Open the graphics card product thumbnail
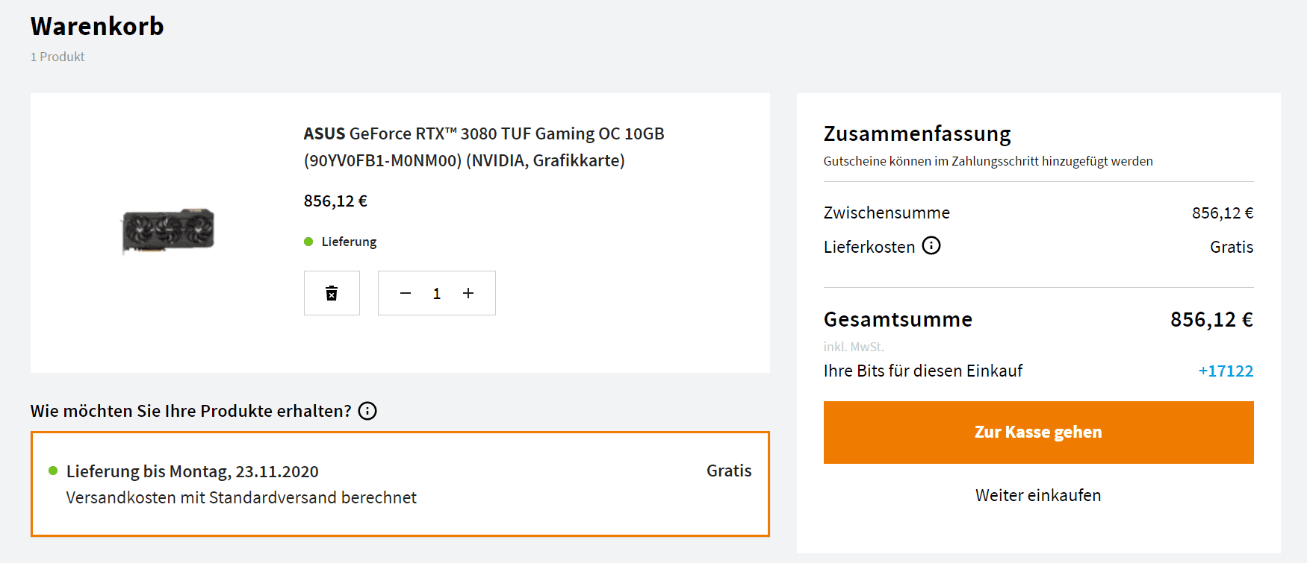Image resolution: width=1307 pixels, height=563 pixels. click(168, 230)
